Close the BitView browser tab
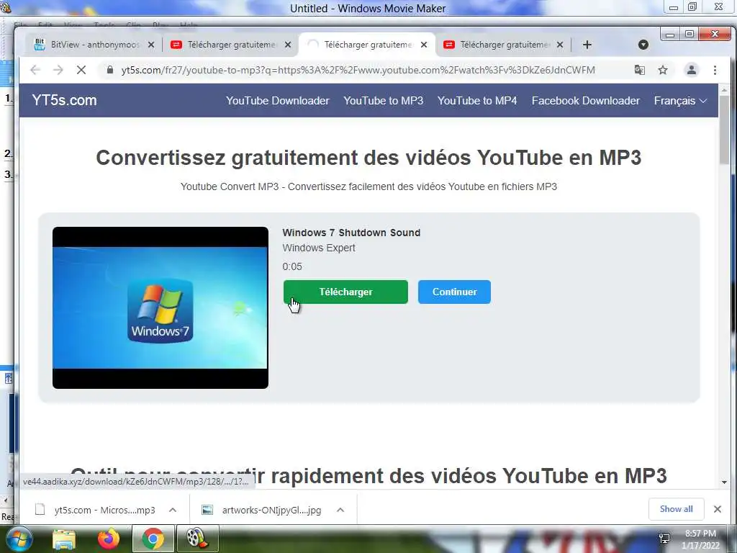This screenshot has width=737, height=553. (151, 45)
